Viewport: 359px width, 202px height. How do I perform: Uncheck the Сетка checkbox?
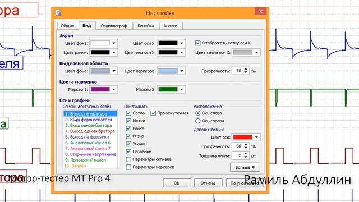128,113
